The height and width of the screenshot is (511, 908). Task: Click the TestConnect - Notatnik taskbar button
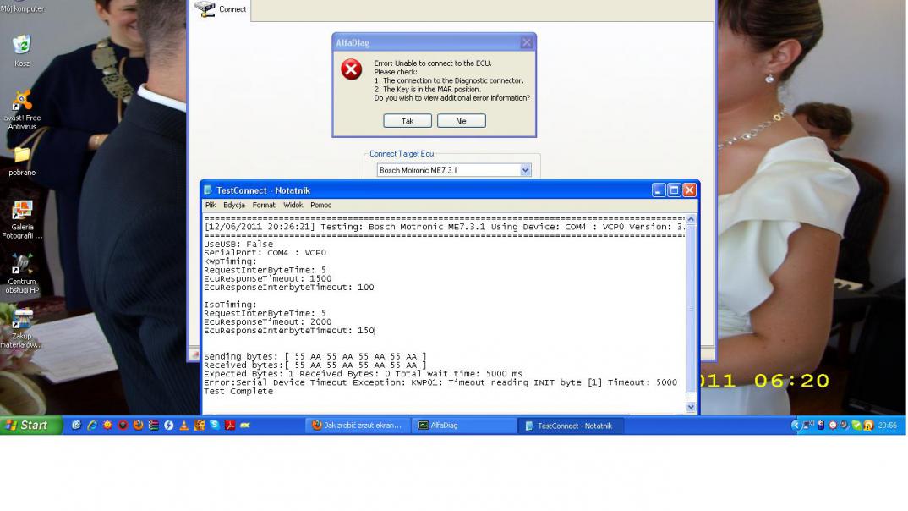(570, 426)
